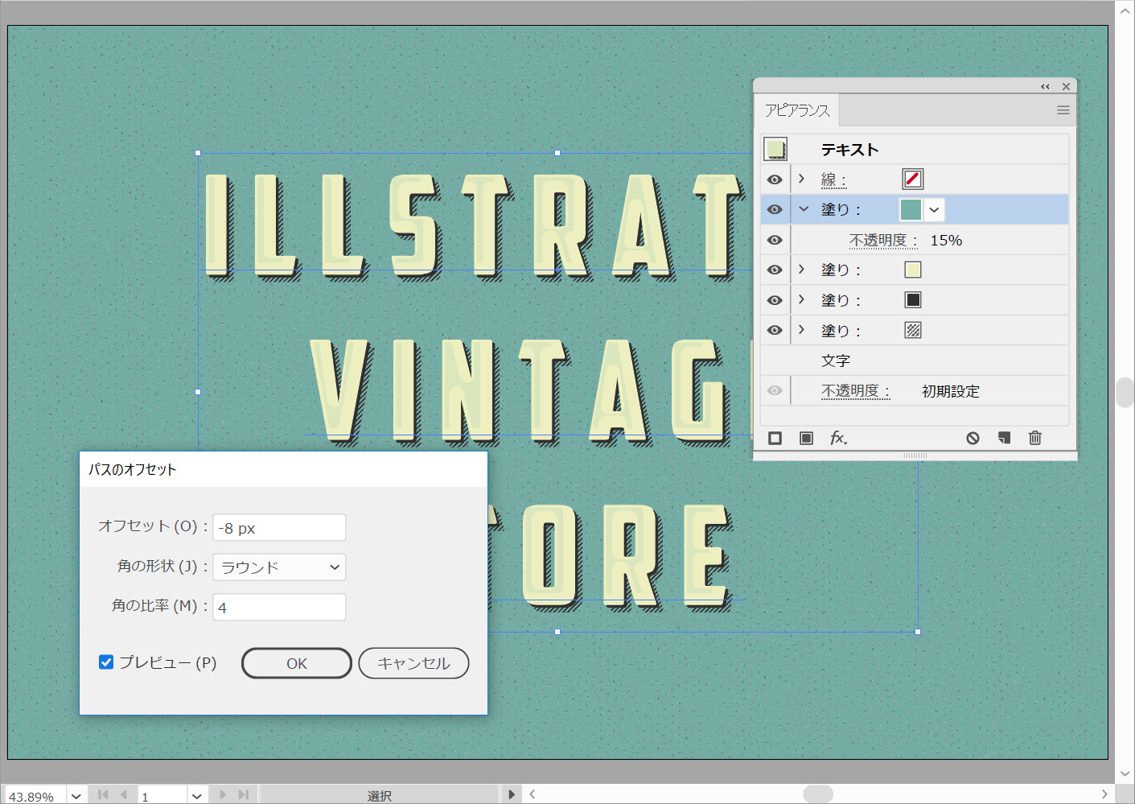
Task: Click the Duplicate Selected Item icon
Action: (1004, 438)
